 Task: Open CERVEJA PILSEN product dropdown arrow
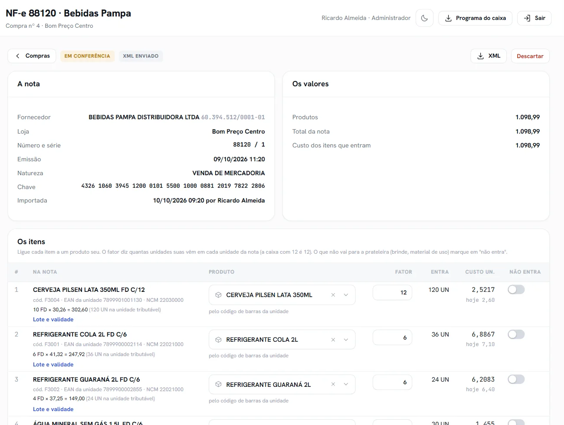pos(346,295)
